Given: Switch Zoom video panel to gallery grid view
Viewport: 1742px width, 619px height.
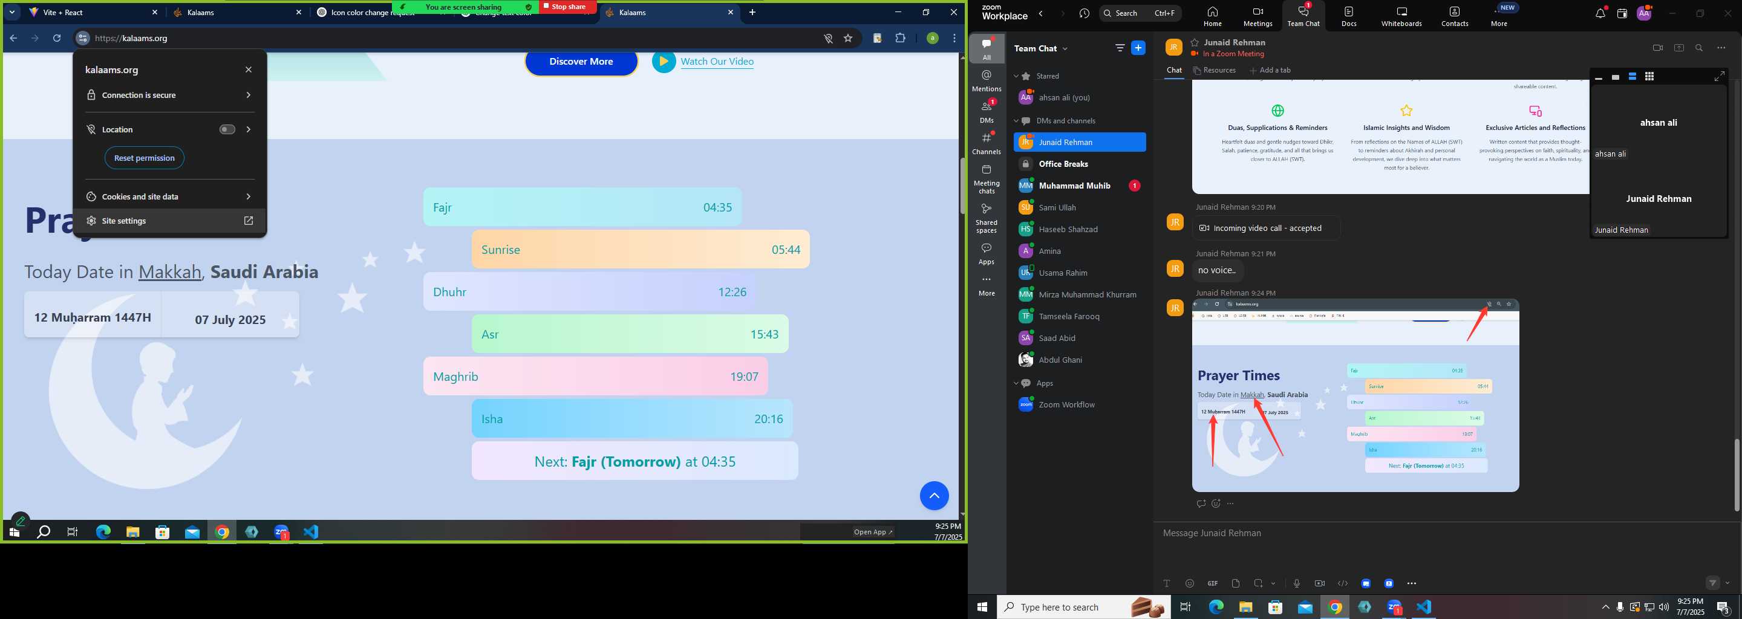Looking at the screenshot, I should click(1649, 76).
